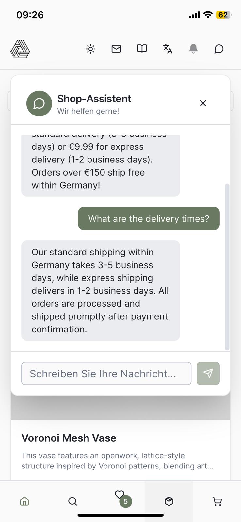This screenshot has height=522, width=241.
Task: Toggle light/dark theme sun icon
Action: [x=90, y=49]
